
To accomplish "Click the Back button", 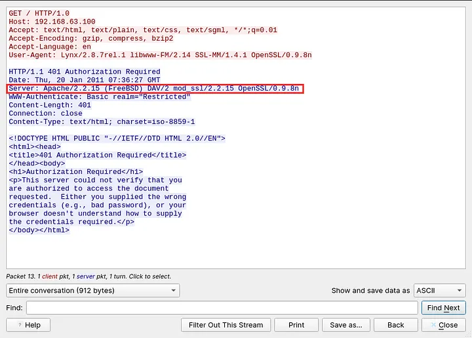I will (x=396, y=325).
